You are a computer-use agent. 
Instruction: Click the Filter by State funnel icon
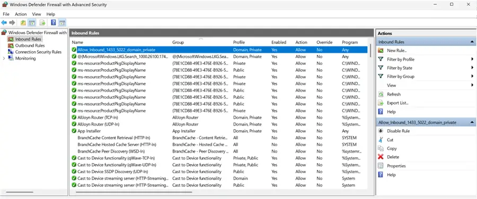point(381,68)
